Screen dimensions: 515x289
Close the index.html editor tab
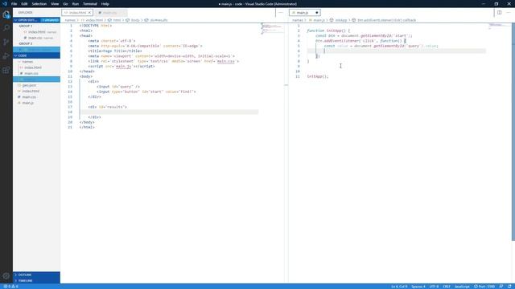pos(89,13)
